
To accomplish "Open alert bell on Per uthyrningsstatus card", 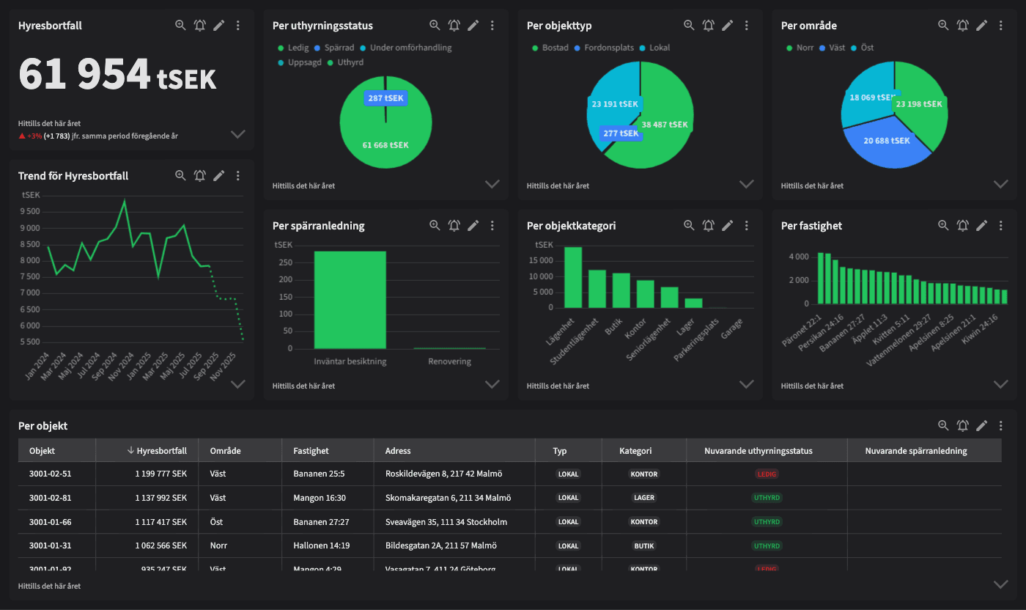I will tap(454, 25).
